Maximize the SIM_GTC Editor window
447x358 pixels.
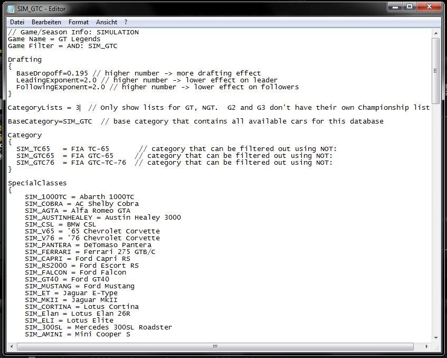(x=410, y=7)
